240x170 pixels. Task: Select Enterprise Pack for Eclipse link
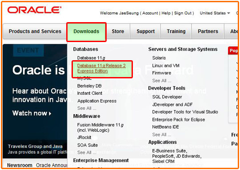(x=179, y=120)
